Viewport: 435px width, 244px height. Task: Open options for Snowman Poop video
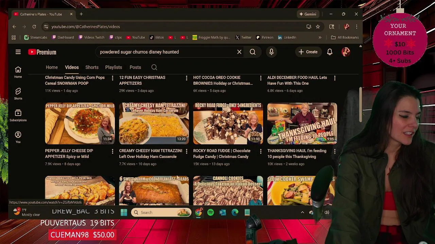pos(112,78)
